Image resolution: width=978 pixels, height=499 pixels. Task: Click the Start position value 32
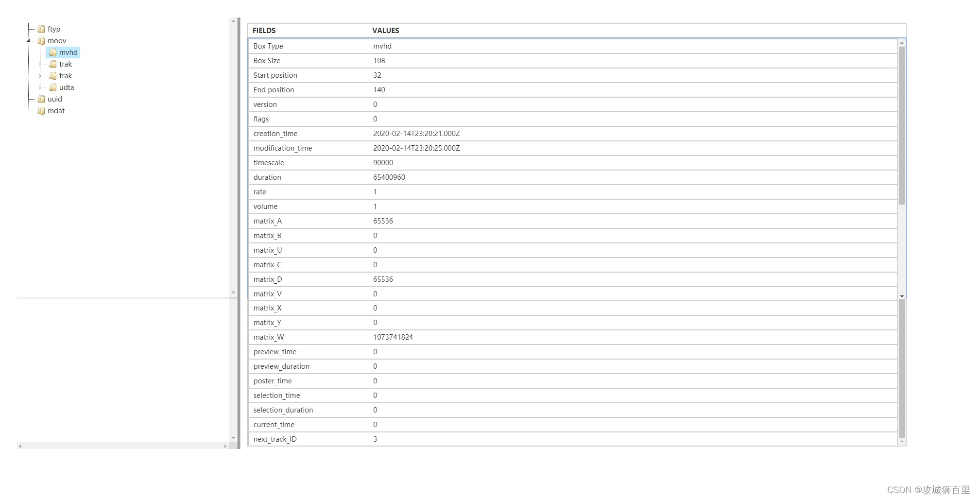377,75
